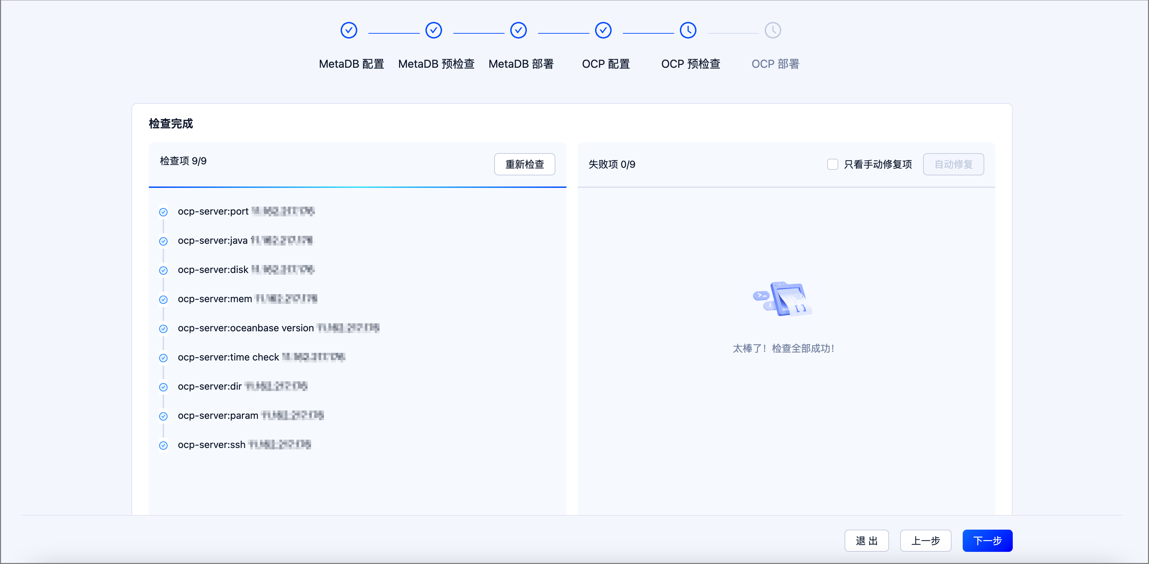The image size is (1149, 564).
Task: Click the ocp-server:port success check icon
Action: (x=163, y=212)
